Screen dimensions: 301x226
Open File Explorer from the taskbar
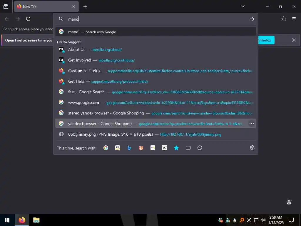(x=36, y=220)
